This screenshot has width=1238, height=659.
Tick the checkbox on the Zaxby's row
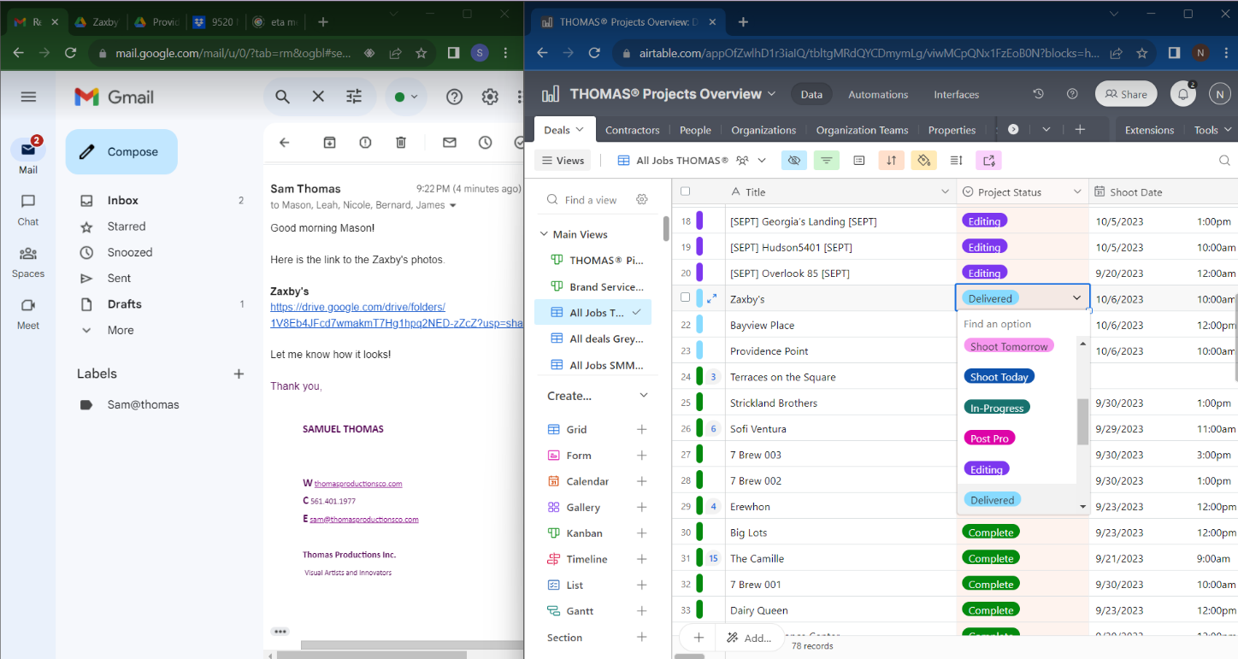[685, 298]
